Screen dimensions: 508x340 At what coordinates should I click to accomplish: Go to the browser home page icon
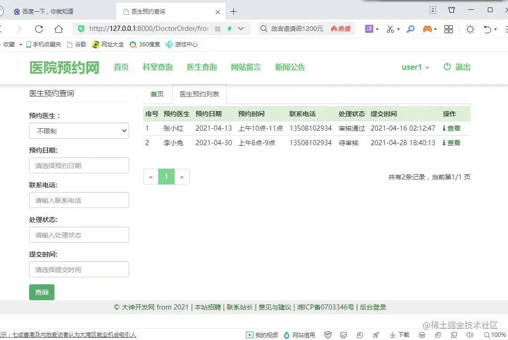[59, 29]
